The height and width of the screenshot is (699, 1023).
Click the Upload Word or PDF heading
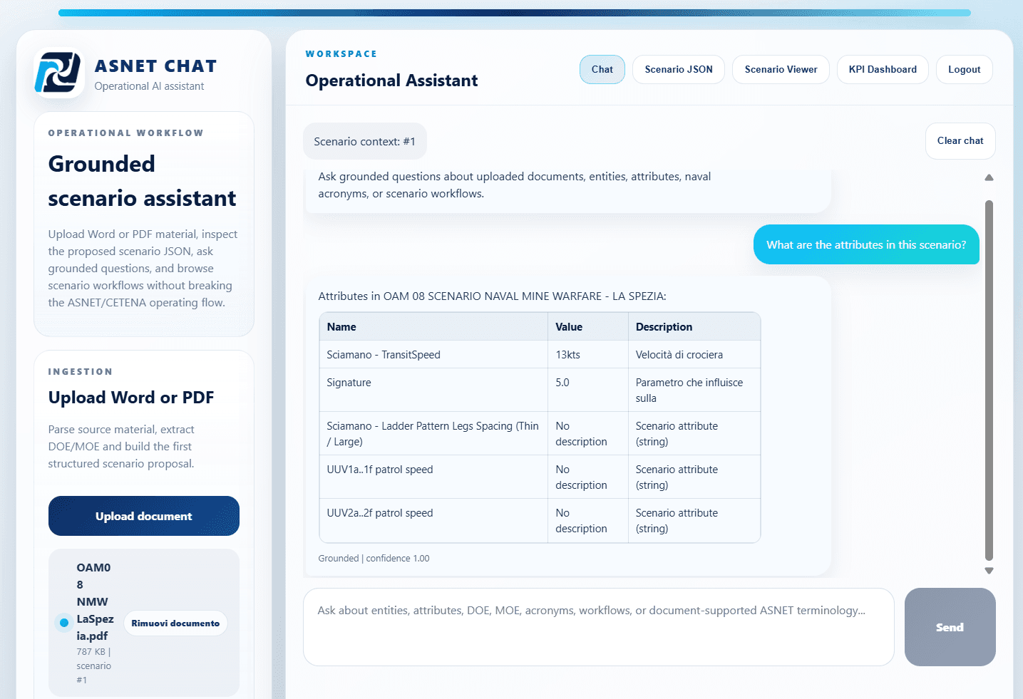pos(131,398)
